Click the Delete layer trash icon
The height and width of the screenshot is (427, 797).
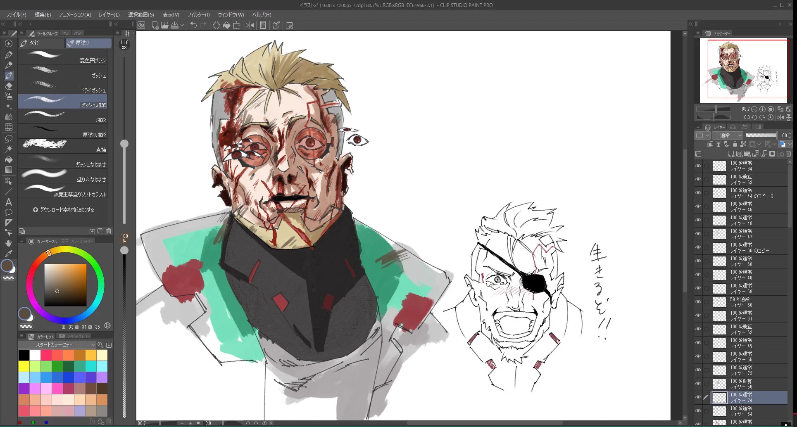789,154
